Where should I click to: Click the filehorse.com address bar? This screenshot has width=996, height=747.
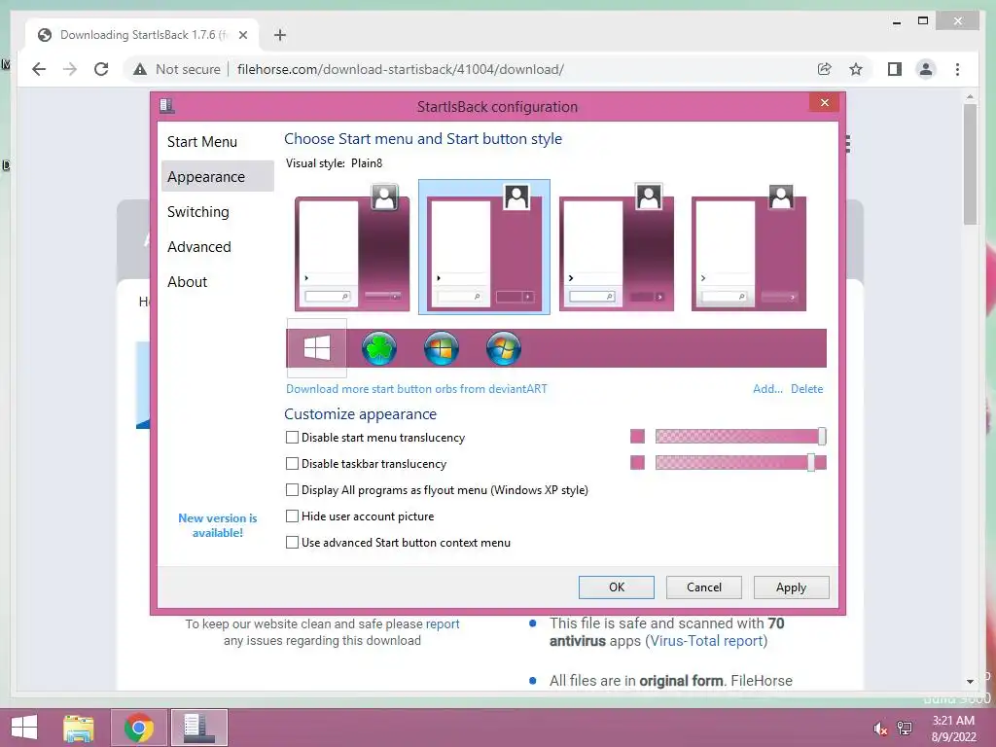(x=400, y=69)
